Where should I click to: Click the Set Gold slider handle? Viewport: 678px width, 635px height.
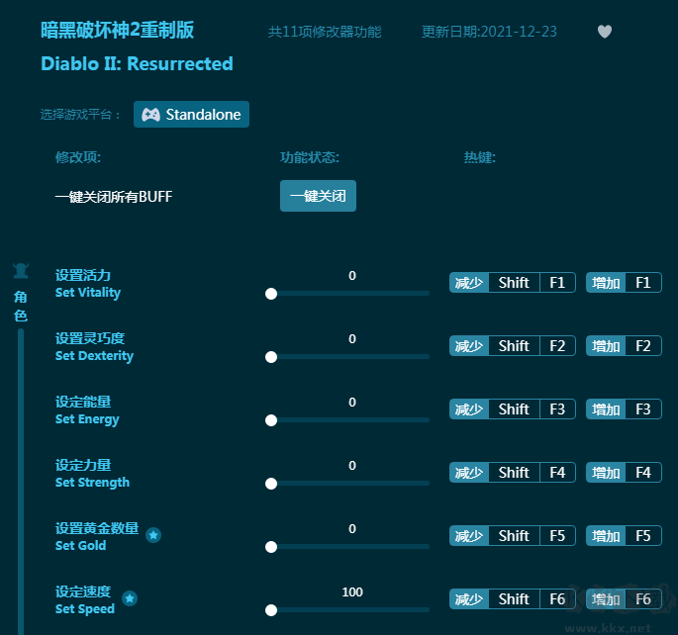(x=271, y=547)
